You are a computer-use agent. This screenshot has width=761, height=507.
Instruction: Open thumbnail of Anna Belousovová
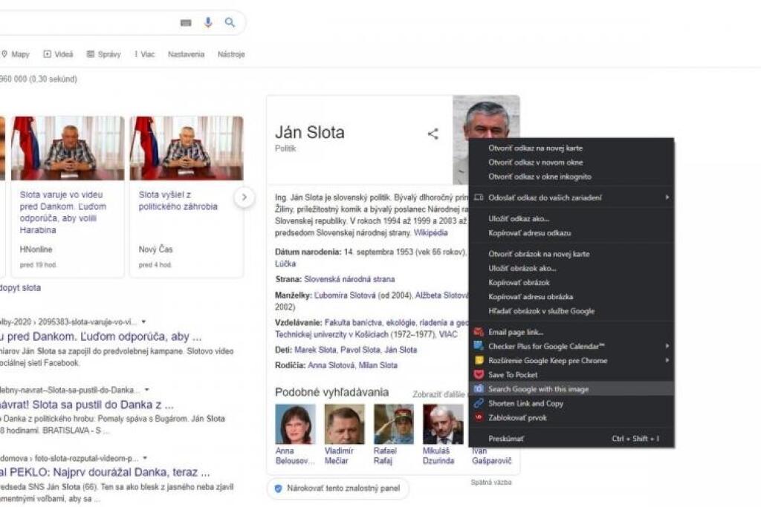tap(295, 424)
